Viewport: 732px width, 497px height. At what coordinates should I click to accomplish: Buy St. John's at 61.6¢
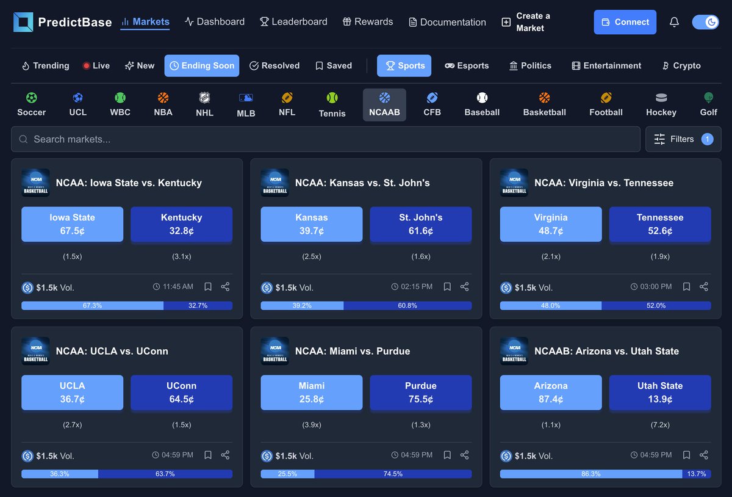click(421, 224)
